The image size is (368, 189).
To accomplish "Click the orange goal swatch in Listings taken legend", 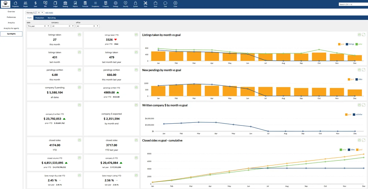I will pos(339,44).
